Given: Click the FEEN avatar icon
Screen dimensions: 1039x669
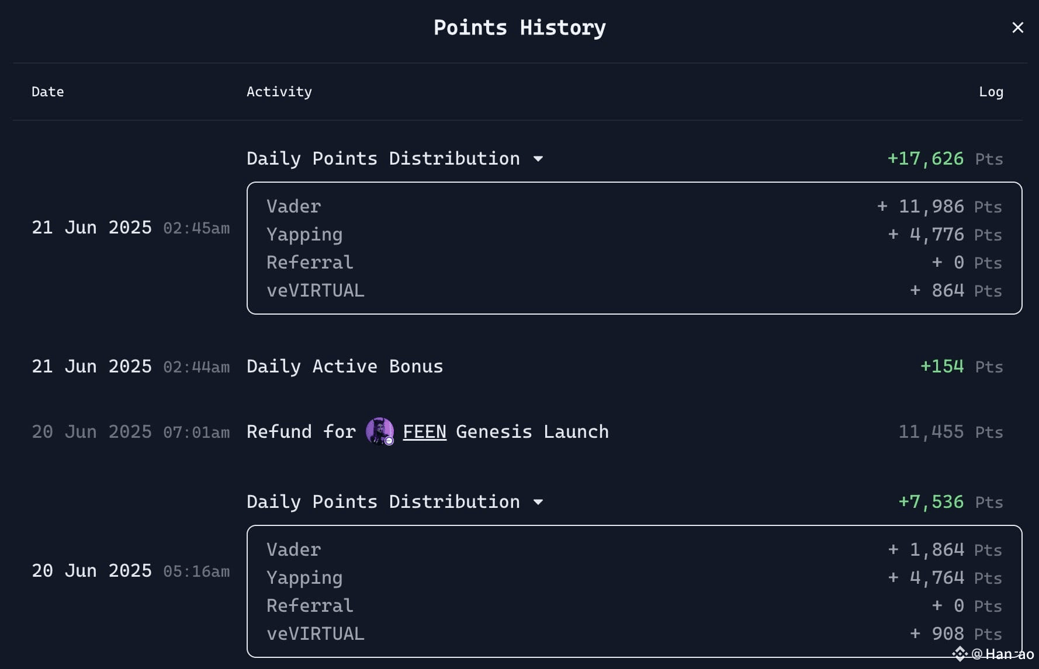Looking at the screenshot, I should 380,431.
